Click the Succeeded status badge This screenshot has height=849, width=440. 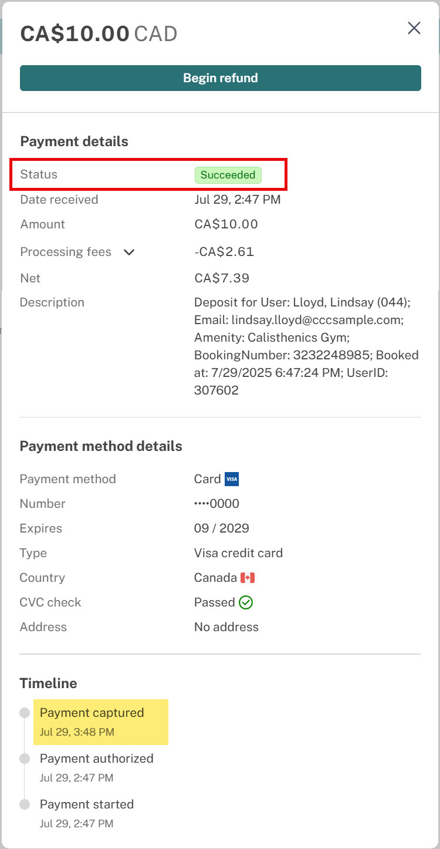click(228, 175)
